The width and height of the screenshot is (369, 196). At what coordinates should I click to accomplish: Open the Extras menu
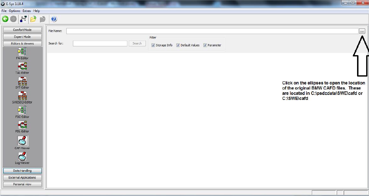27,11
